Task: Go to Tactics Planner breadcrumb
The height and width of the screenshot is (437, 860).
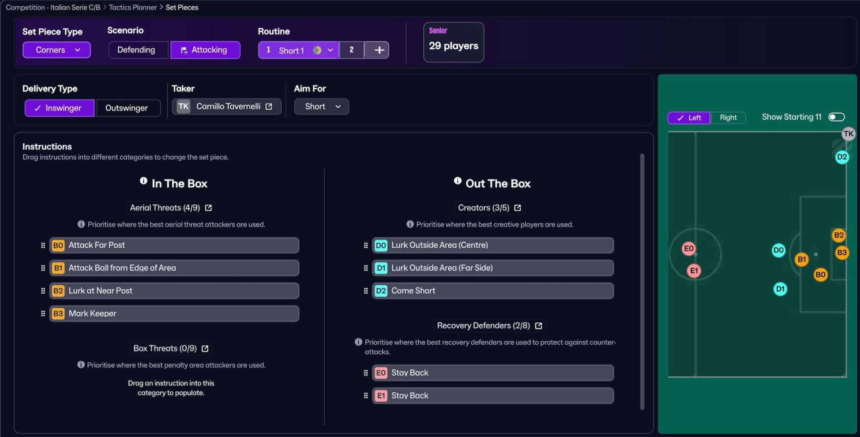Action: (133, 7)
